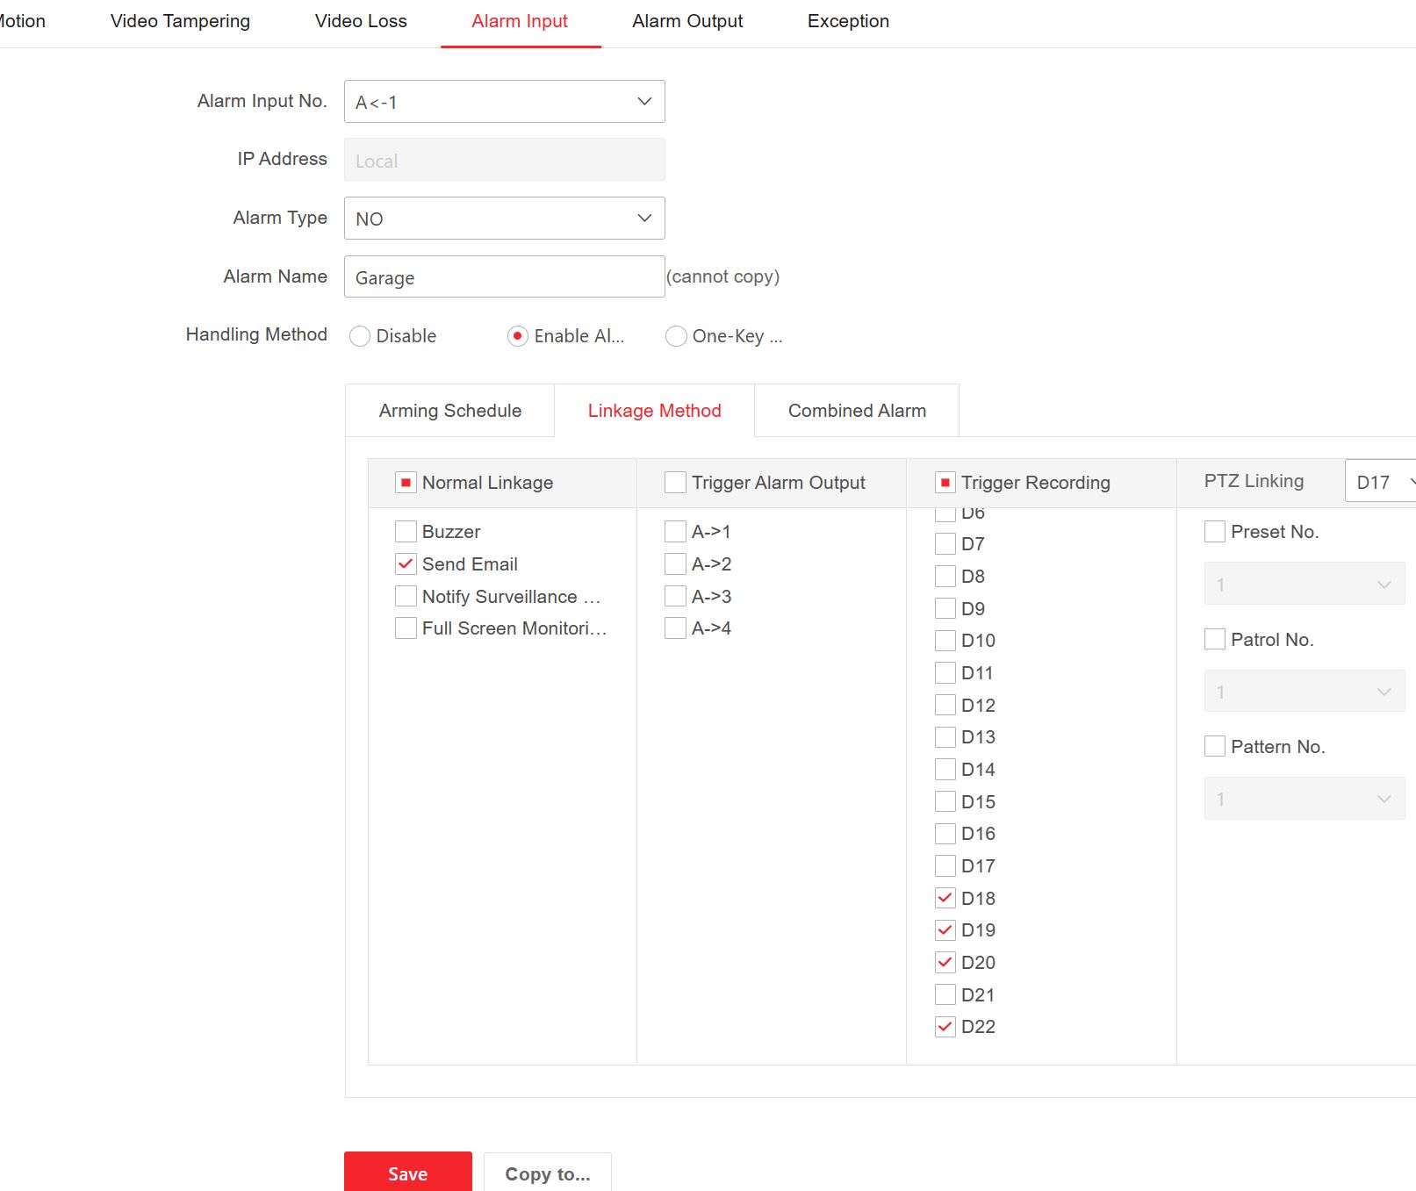Enable recording for camera D21

tap(945, 994)
